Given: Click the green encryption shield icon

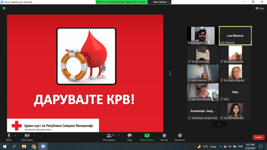Looking at the screenshot, I should pos(4,8).
